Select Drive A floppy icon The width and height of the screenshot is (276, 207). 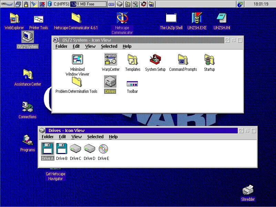[48, 151]
